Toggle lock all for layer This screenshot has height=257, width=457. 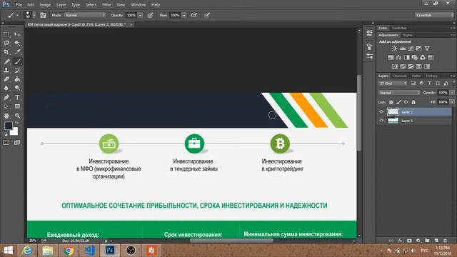(x=413, y=102)
